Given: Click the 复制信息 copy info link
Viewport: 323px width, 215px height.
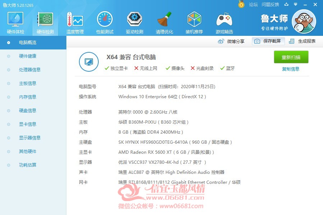Looking at the screenshot, I should [291, 69].
